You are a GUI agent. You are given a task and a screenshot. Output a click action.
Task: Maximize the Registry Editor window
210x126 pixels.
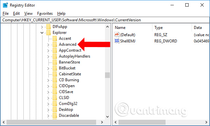(187, 5)
